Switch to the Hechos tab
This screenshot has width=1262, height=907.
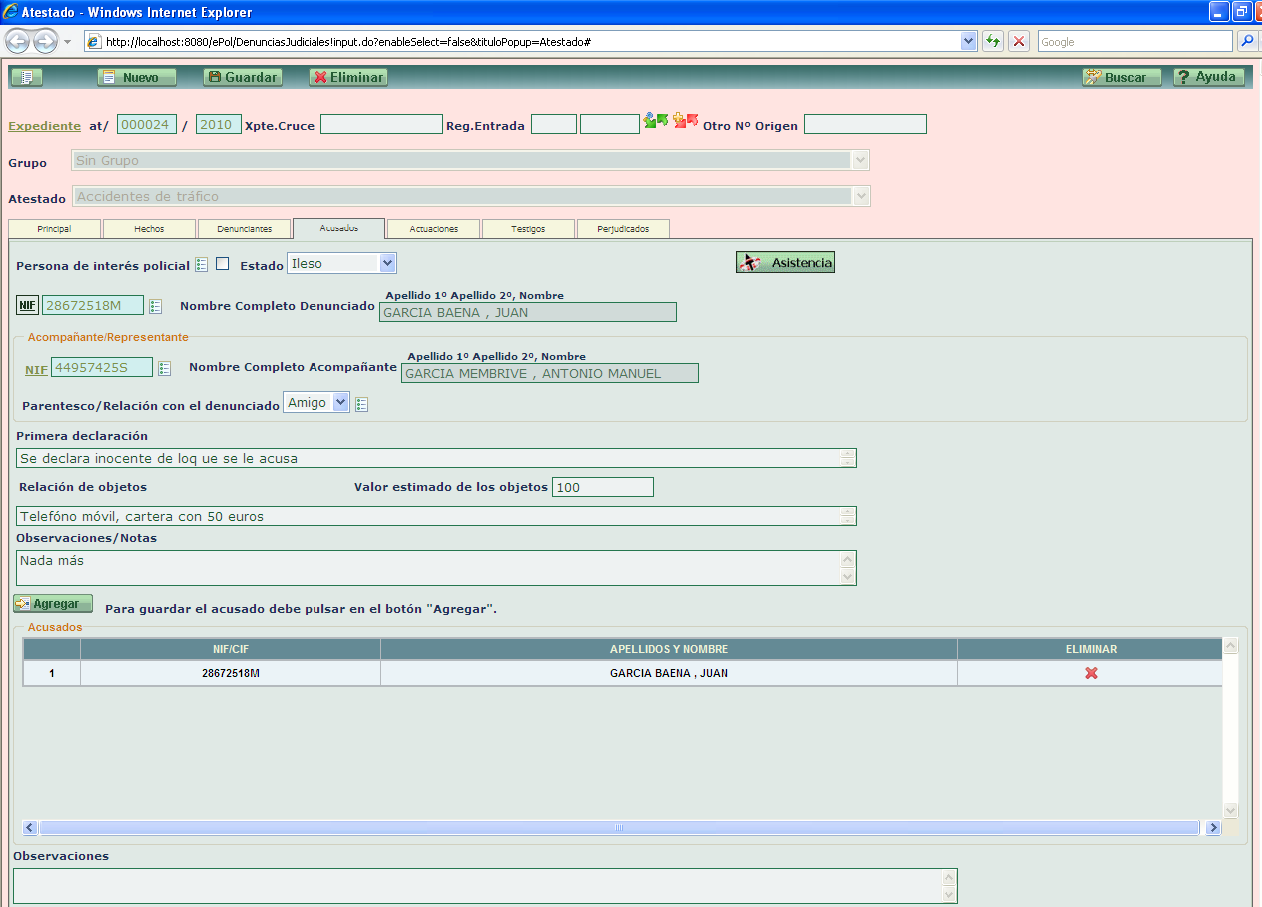[x=149, y=229]
